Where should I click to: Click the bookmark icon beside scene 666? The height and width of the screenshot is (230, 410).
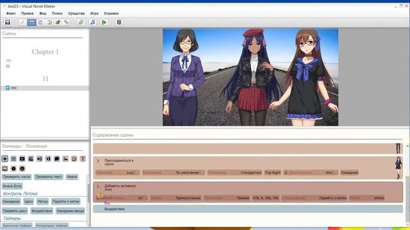(x=8, y=88)
